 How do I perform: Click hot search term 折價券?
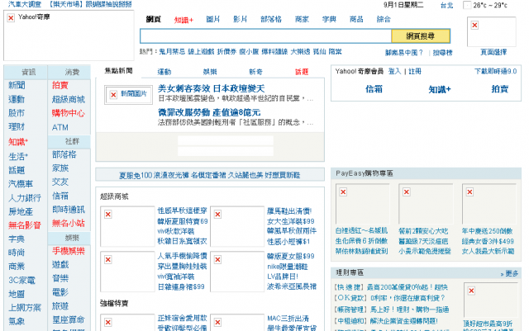[x=226, y=51]
